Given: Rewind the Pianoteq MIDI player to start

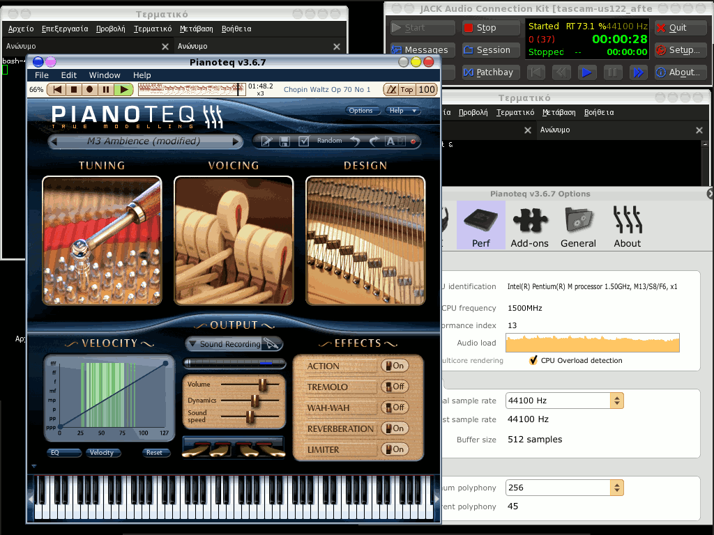Looking at the screenshot, I should (57, 90).
